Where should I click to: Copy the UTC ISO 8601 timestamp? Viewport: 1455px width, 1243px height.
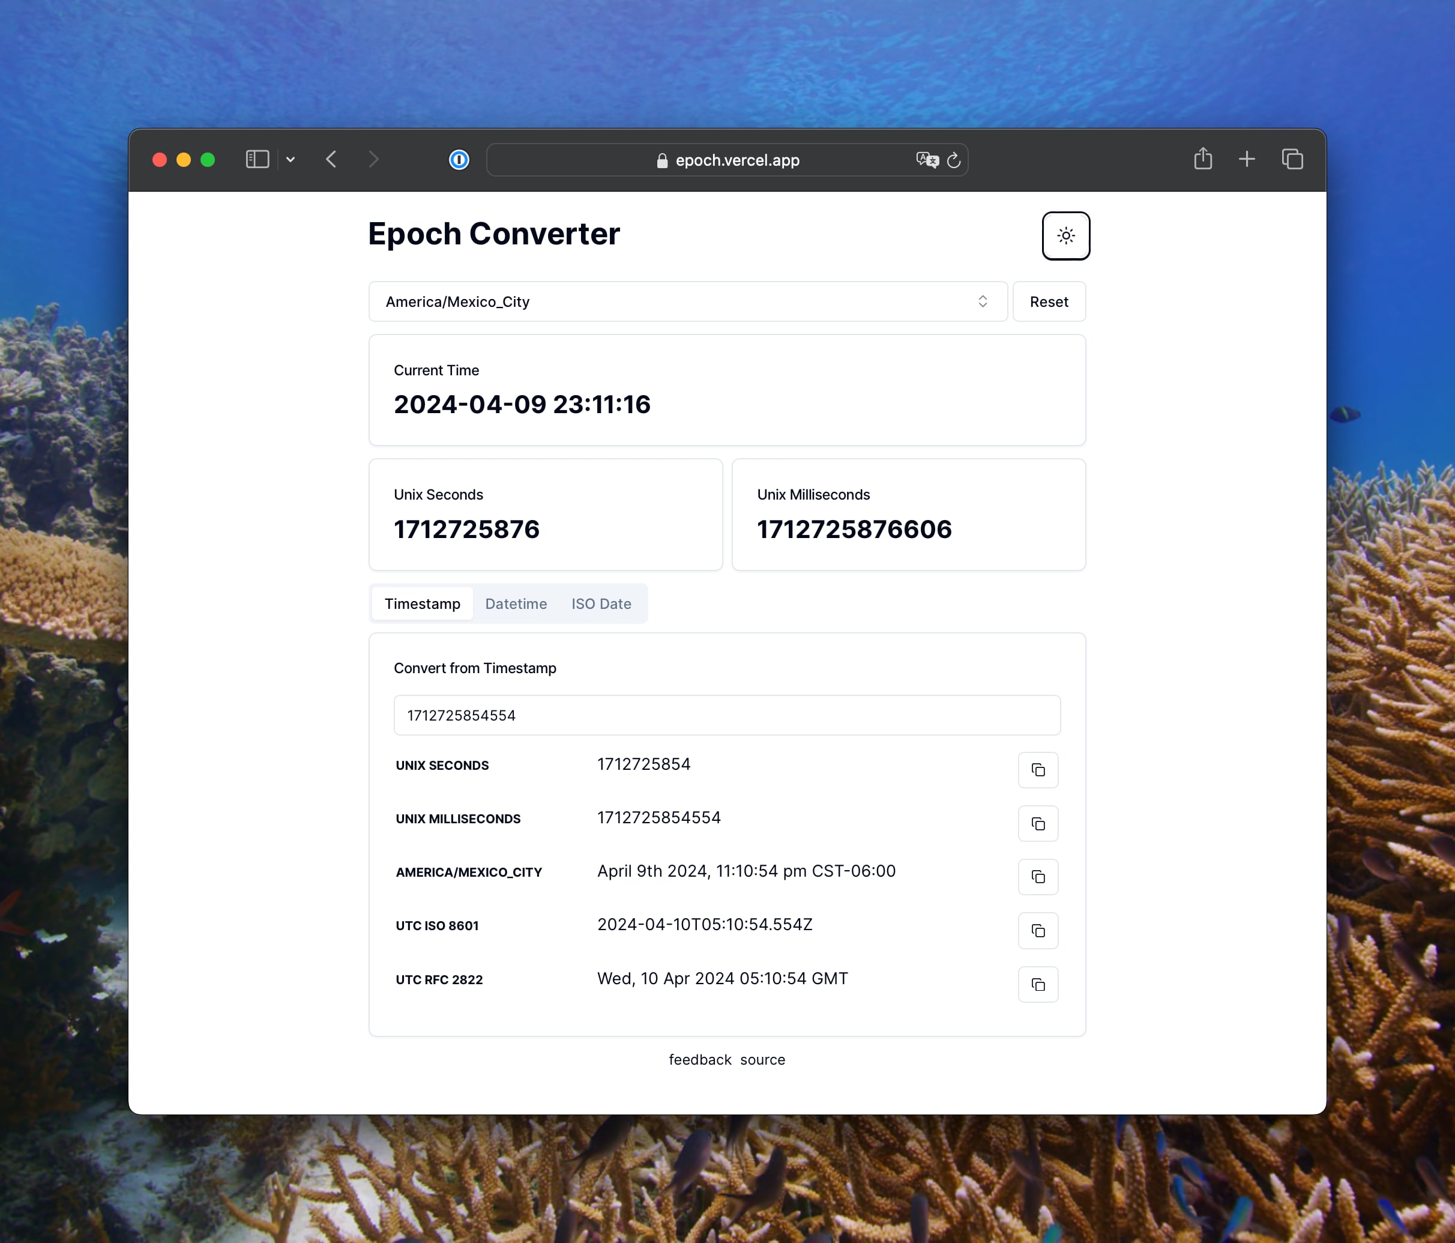[x=1038, y=931]
